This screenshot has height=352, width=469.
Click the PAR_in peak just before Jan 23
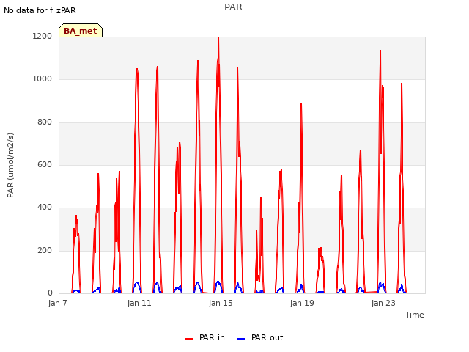(380, 51)
